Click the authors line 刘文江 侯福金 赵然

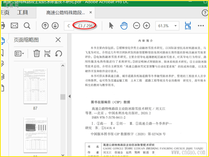pyautogui.click(x=129, y=152)
